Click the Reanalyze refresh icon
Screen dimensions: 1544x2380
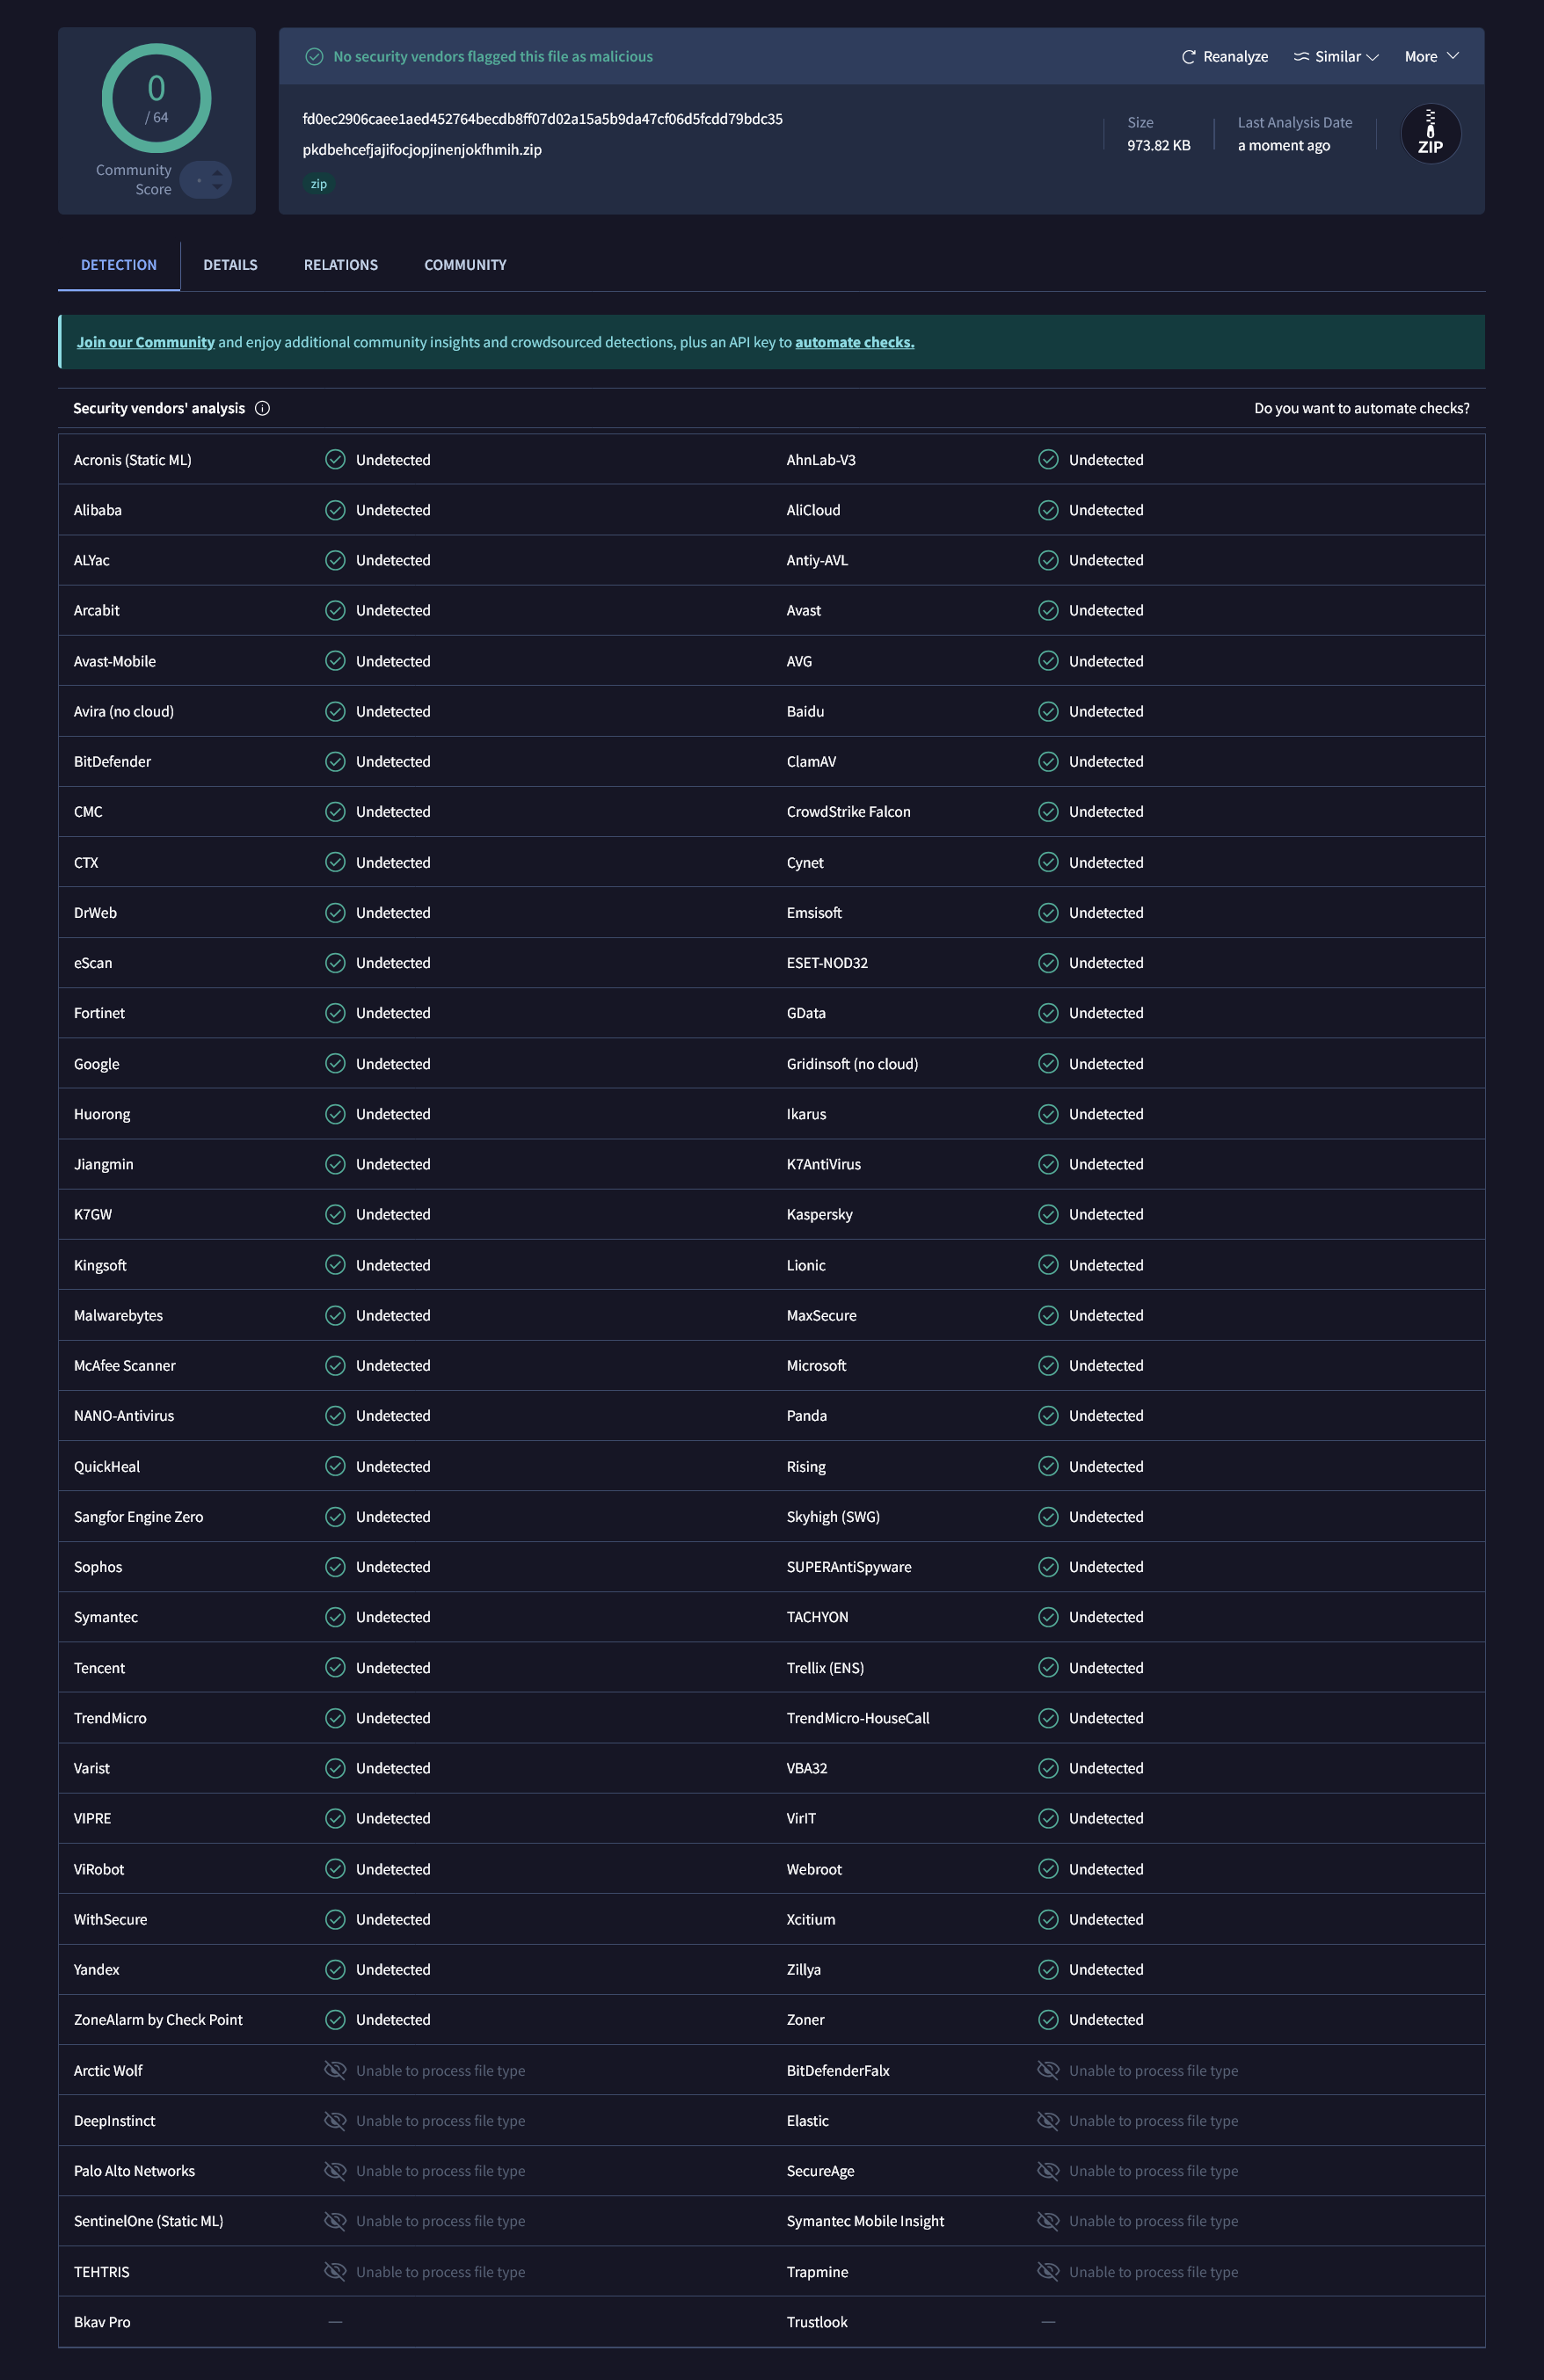click(1188, 57)
